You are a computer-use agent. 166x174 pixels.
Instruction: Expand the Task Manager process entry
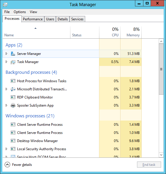6,62
